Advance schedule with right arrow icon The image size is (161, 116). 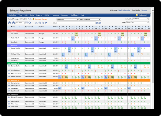(13, 23)
